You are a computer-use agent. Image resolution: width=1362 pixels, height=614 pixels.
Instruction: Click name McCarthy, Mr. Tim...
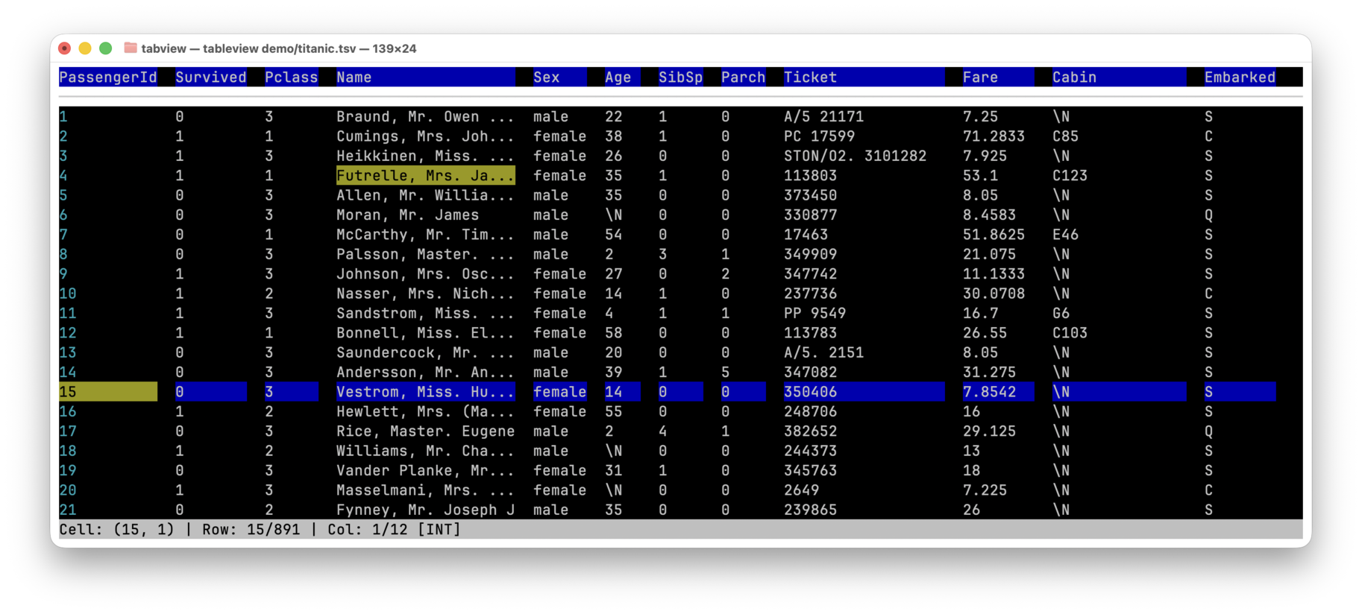[x=425, y=235]
